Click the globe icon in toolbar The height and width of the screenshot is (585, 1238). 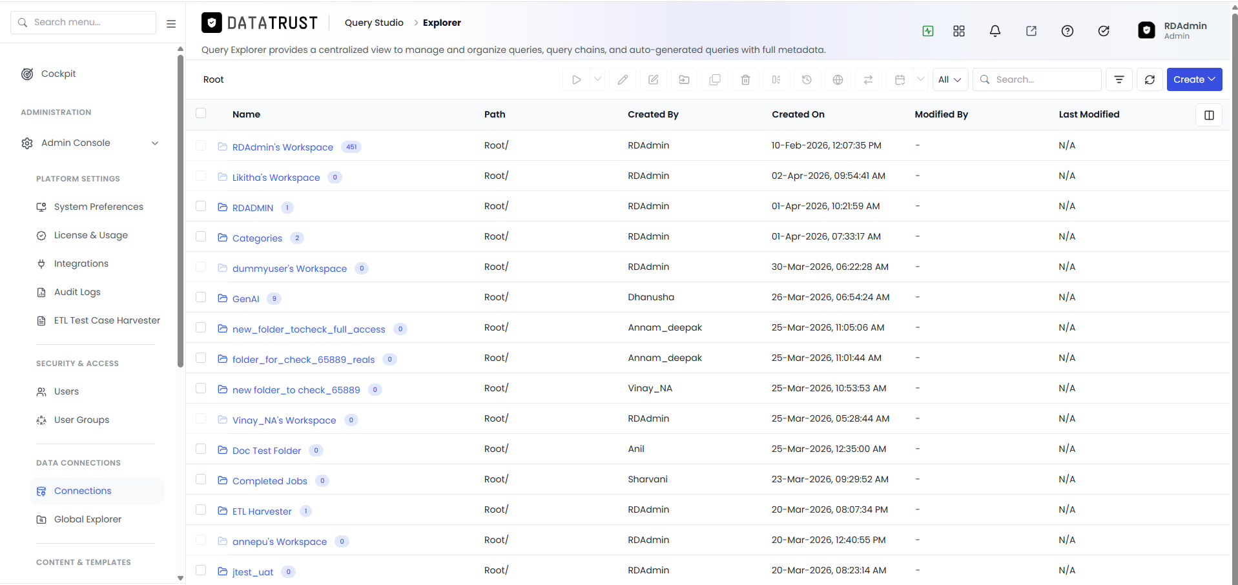pos(838,79)
